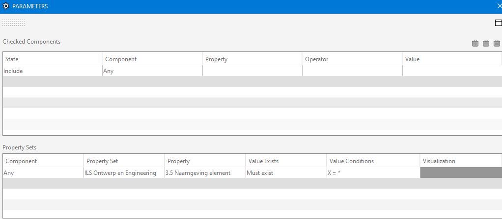Select the Include state cell

(53, 71)
